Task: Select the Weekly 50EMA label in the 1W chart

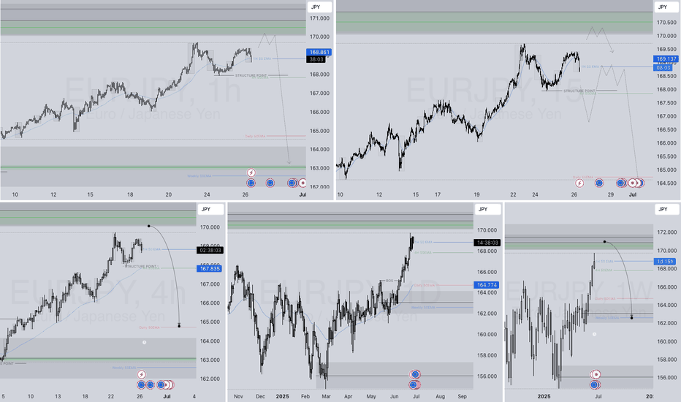Action: [606, 318]
